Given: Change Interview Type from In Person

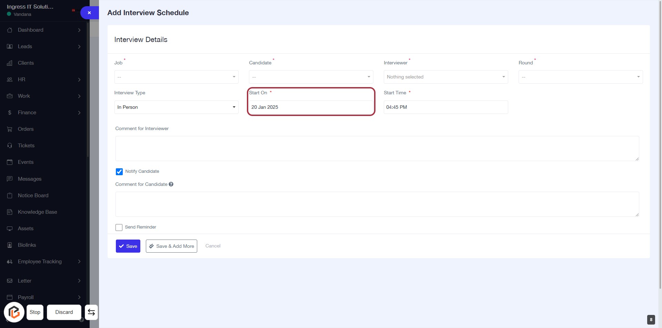Looking at the screenshot, I should (x=176, y=107).
